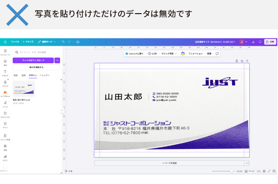This screenshot has width=278, height=184.
Task: Click the bottom-right assistant icon
Action: click(x=274, y=171)
